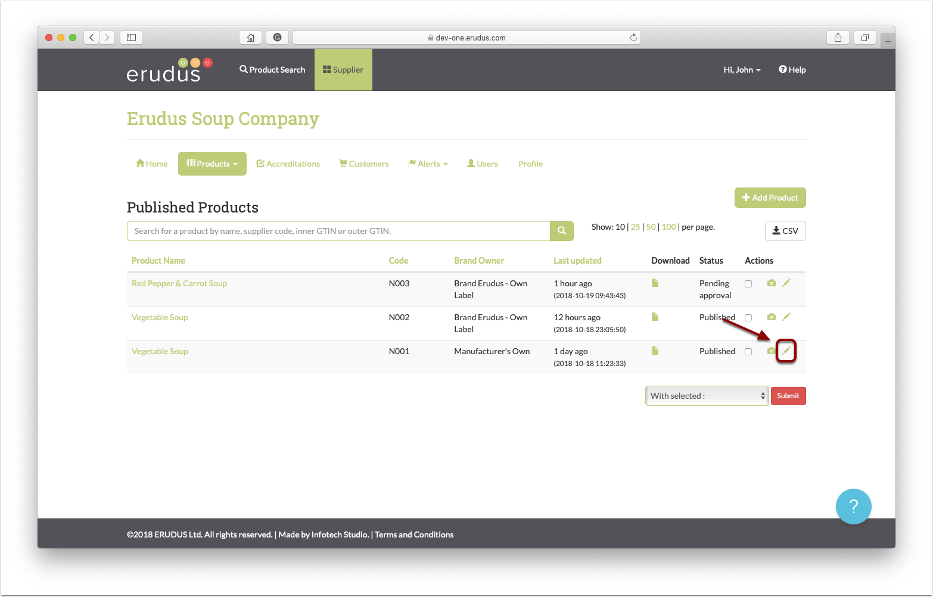Tick checkbox for Red Pepper & Carrot Soup
Image resolution: width=933 pixels, height=597 pixels.
(748, 284)
